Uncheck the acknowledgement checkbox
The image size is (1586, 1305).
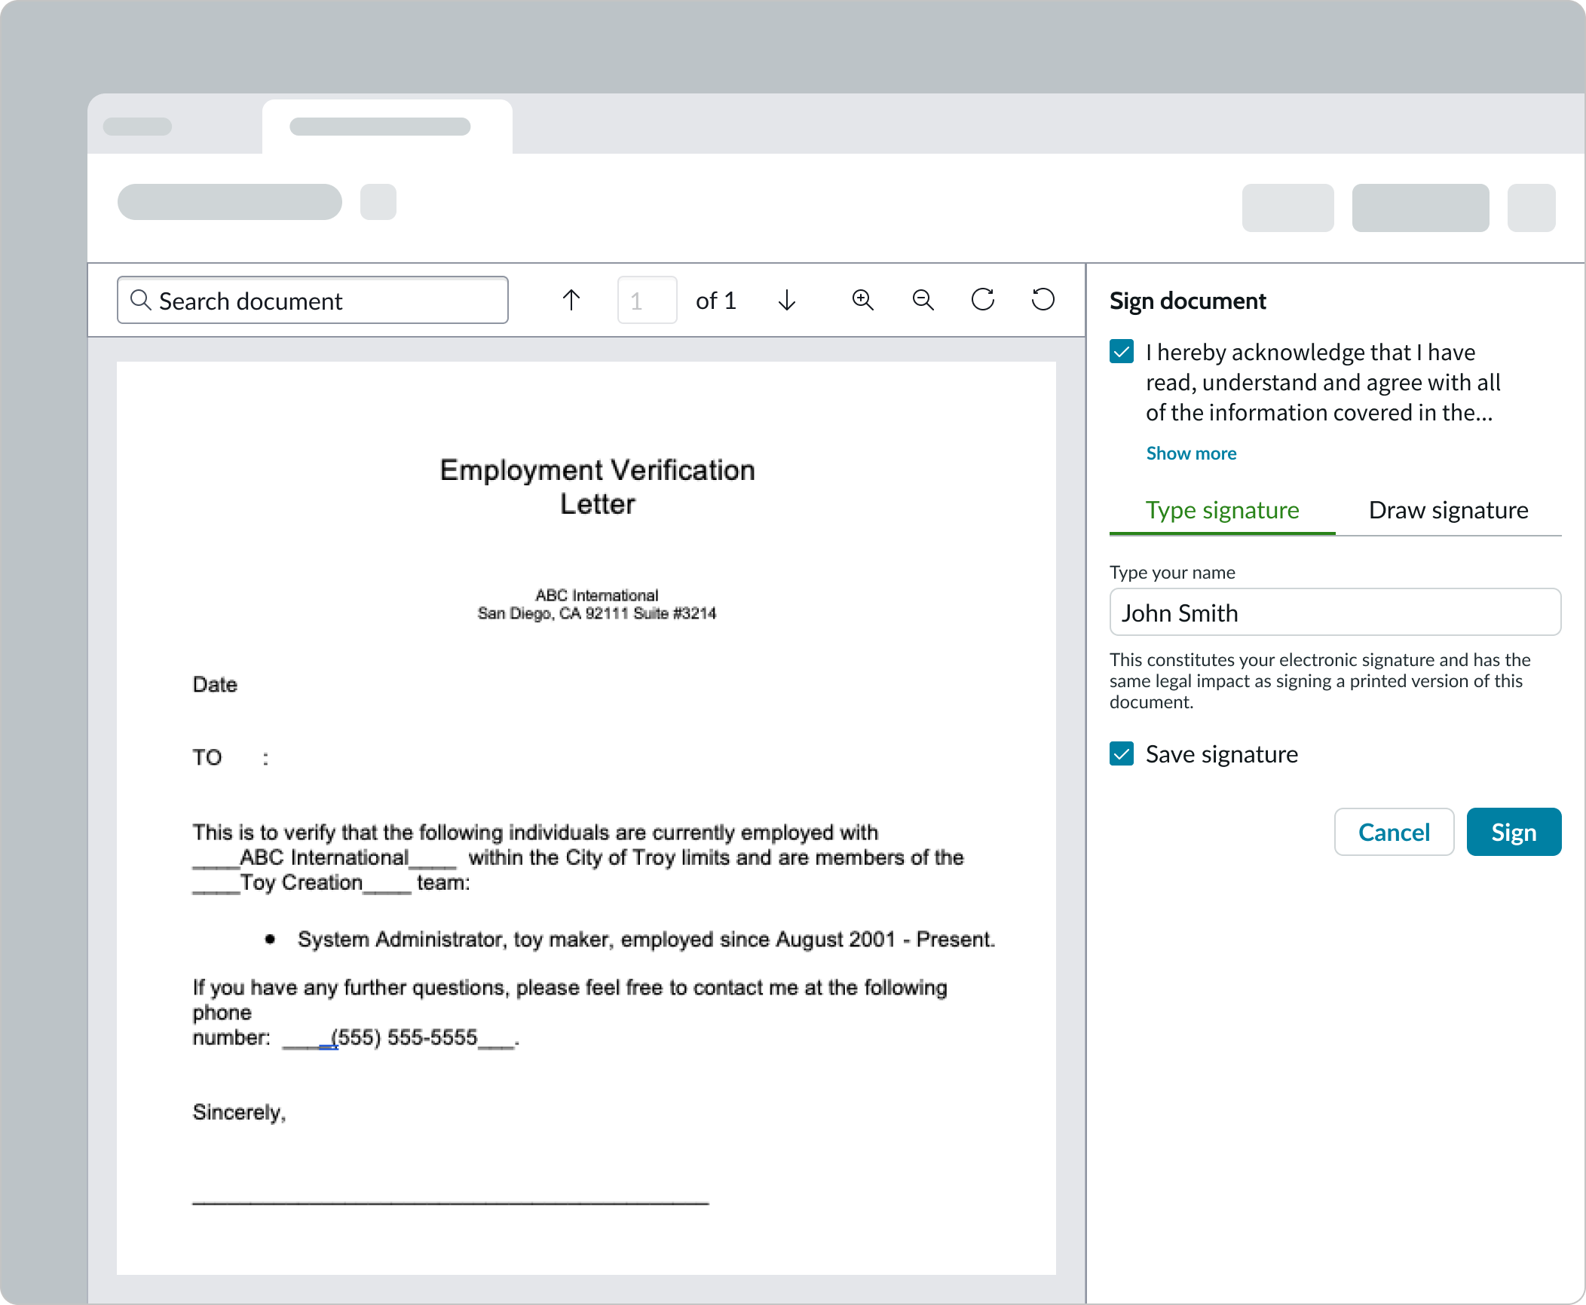coord(1122,352)
